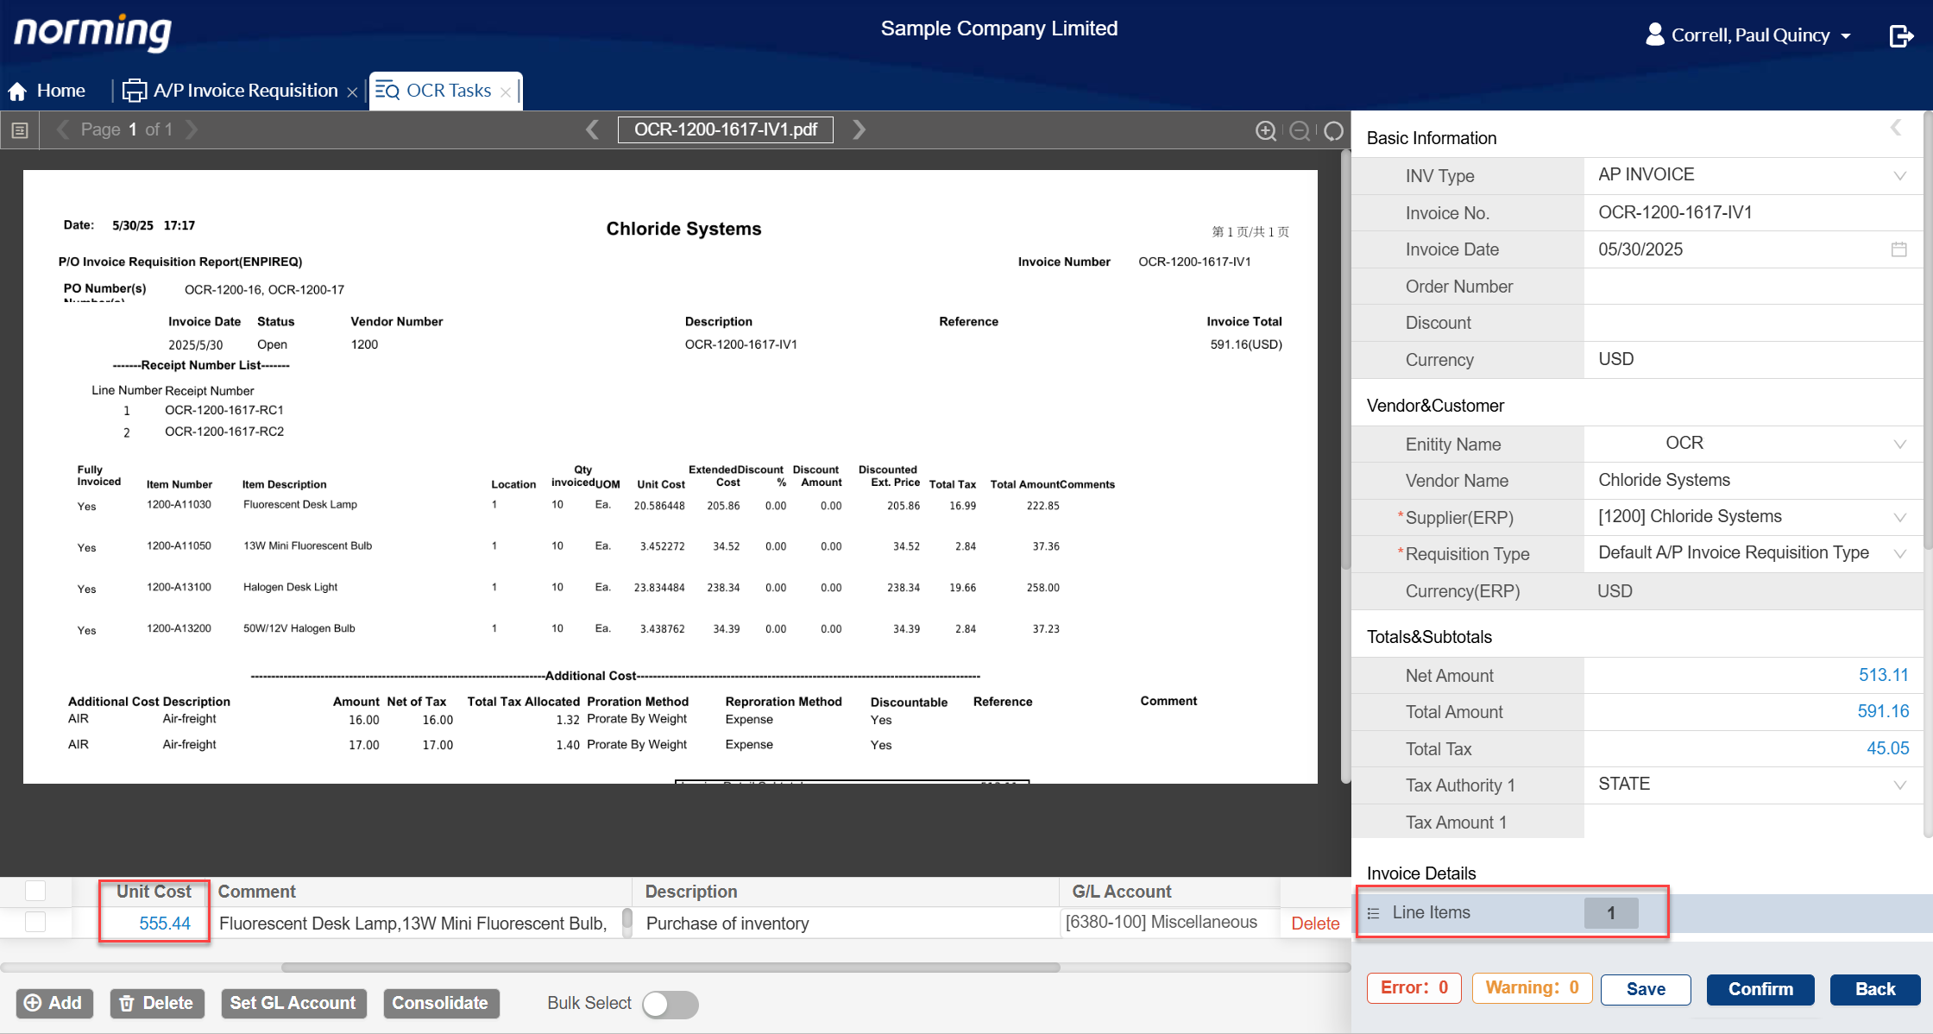Click the Set GL Account button
The height and width of the screenshot is (1034, 1933).
[x=293, y=1003]
